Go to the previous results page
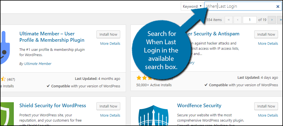 [x=237, y=20]
